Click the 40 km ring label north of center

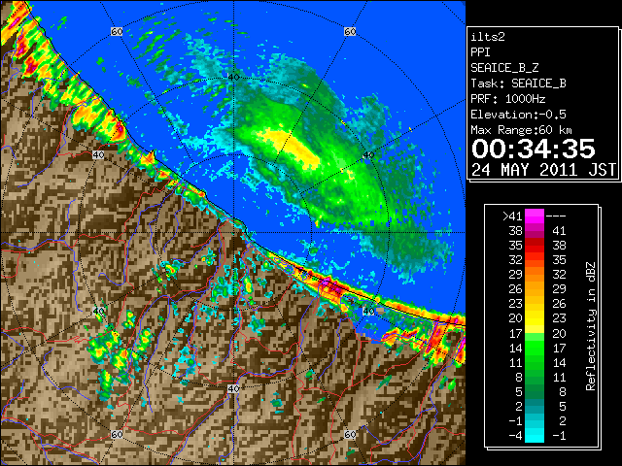[233, 78]
